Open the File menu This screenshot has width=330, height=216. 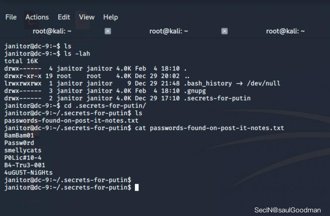tap(11, 17)
